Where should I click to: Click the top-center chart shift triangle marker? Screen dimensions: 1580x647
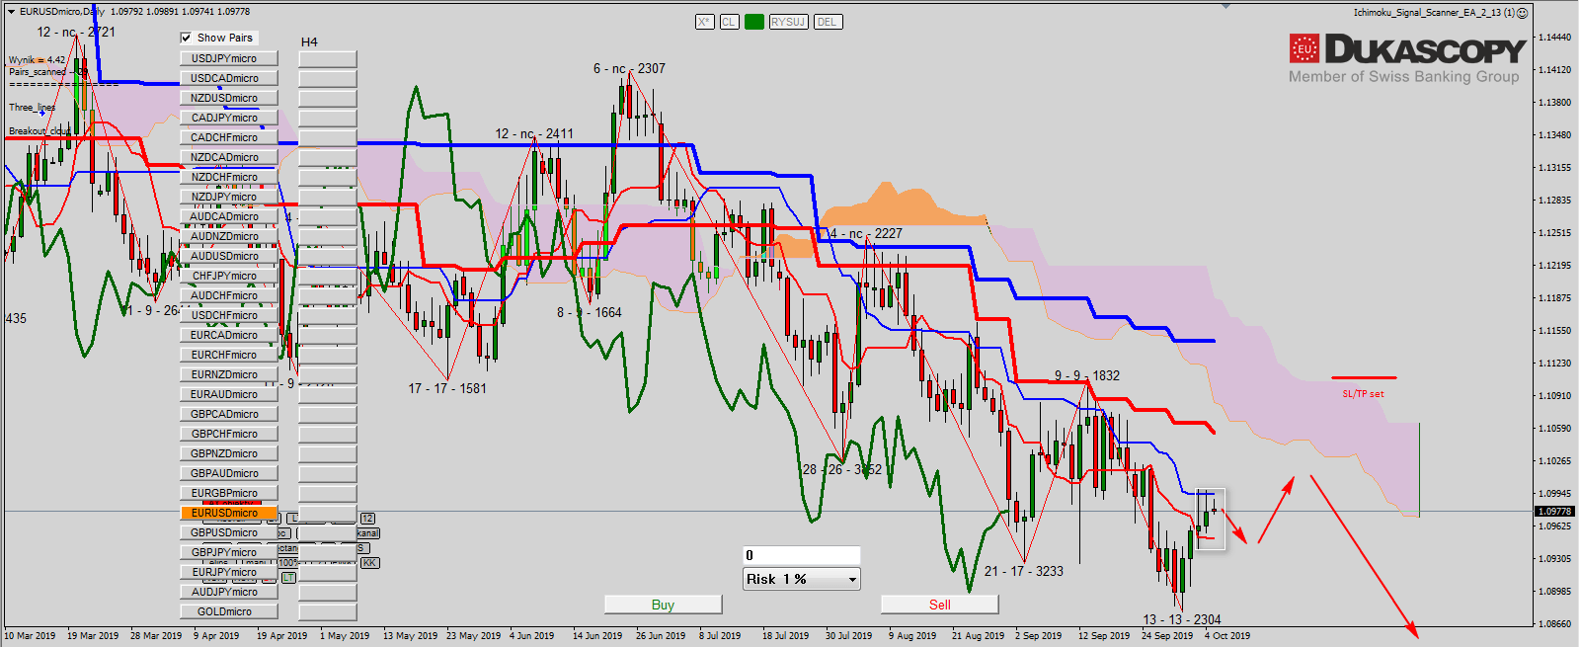[x=1225, y=6]
